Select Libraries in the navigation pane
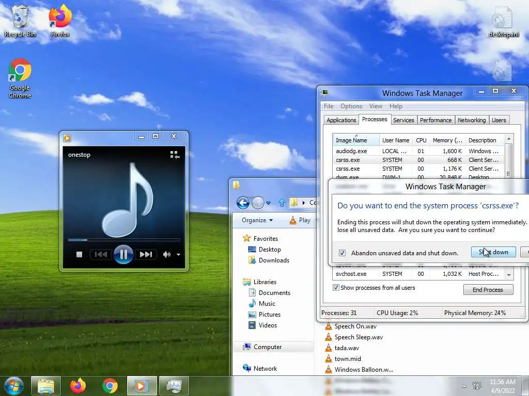 (260, 282)
